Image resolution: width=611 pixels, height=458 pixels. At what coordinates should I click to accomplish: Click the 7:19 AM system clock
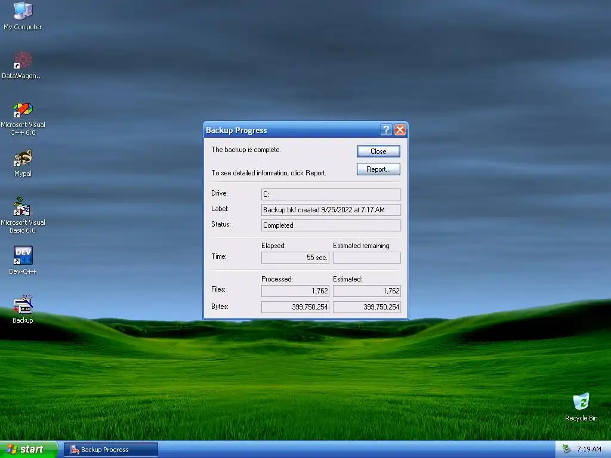point(589,449)
